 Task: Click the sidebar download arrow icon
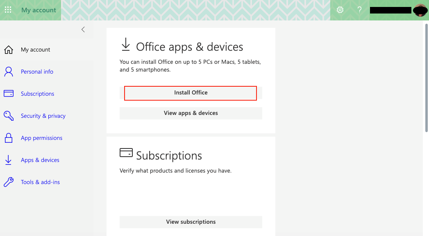[8, 160]
